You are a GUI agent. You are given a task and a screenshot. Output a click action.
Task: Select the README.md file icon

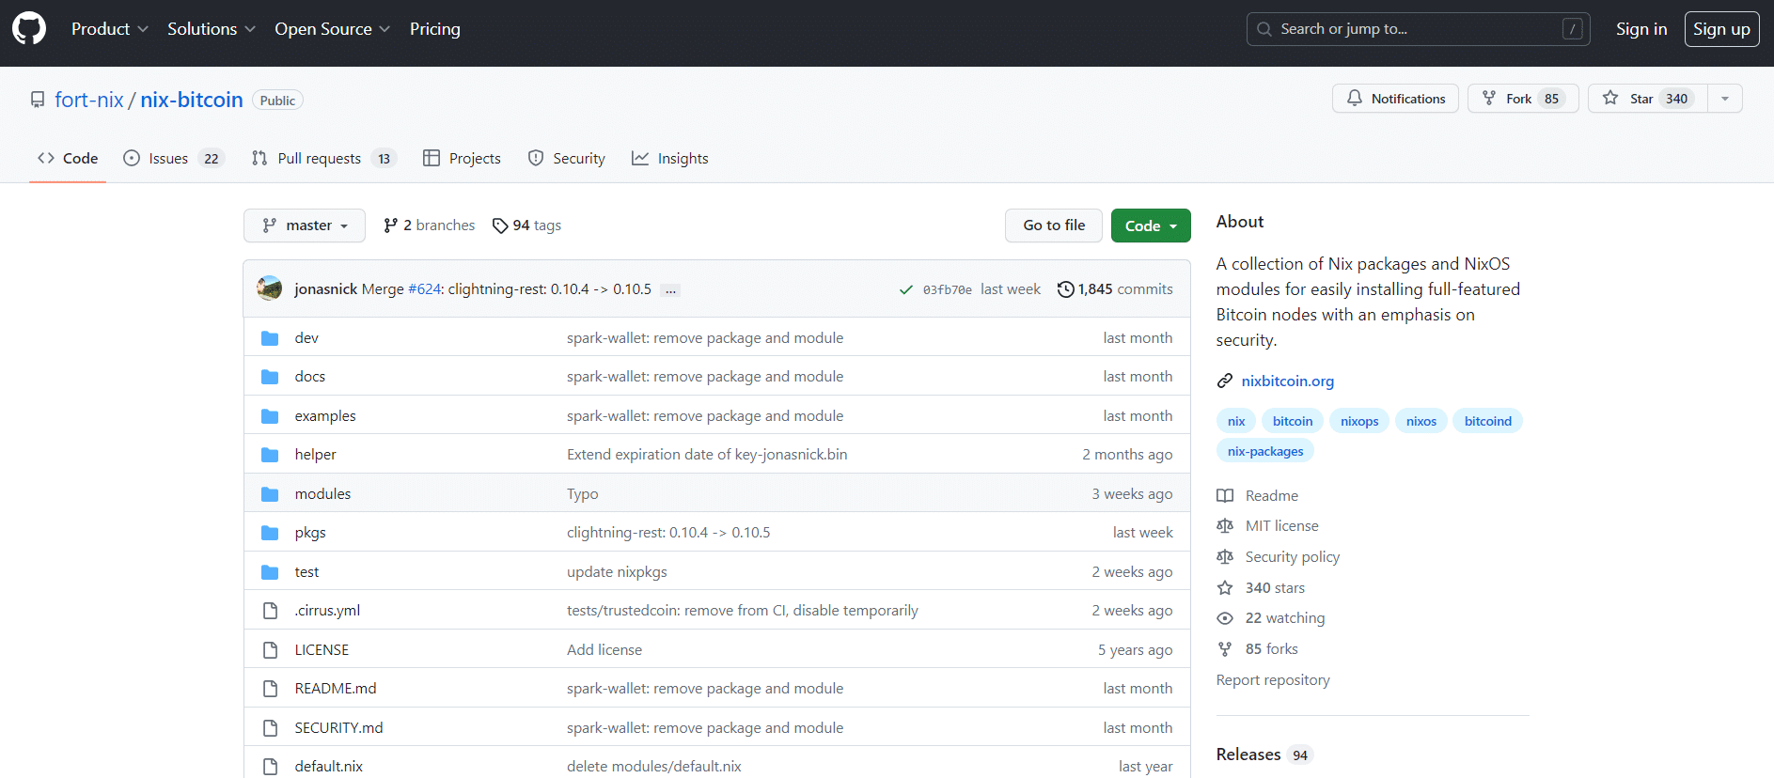[270, 689]
